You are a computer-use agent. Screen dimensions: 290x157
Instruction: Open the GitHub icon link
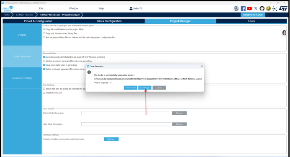click(262, 8)
